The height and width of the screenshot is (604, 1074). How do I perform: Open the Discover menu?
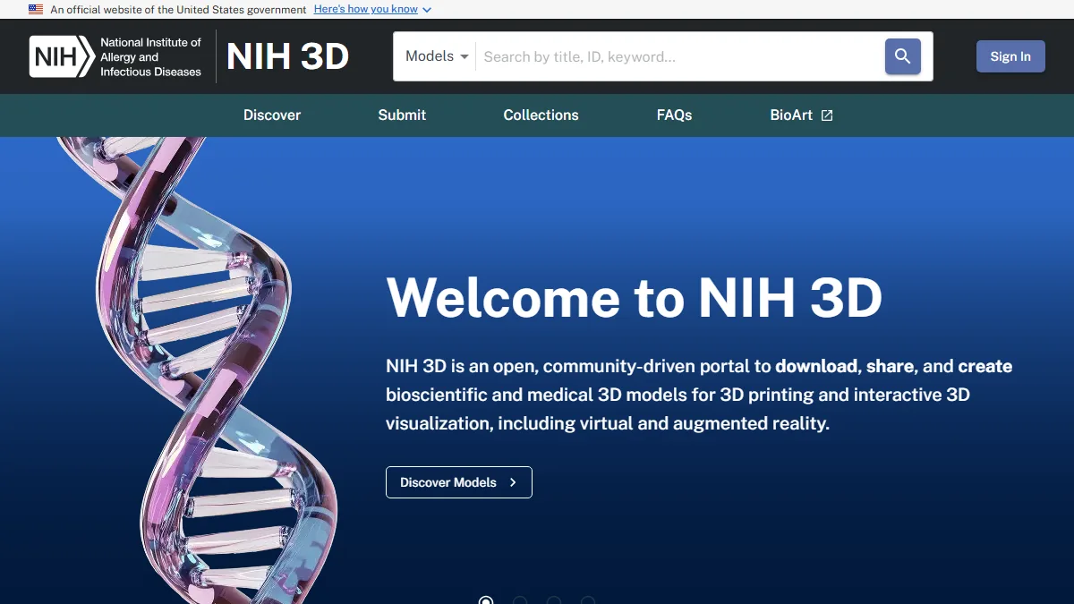272,115
